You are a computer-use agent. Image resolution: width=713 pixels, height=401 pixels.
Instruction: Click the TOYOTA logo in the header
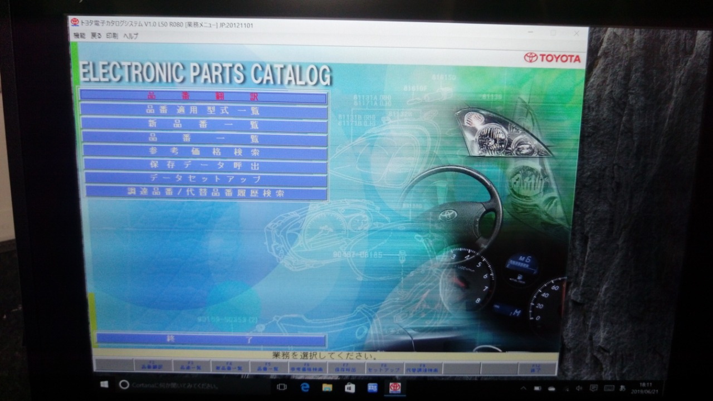(x=552, y=58)
